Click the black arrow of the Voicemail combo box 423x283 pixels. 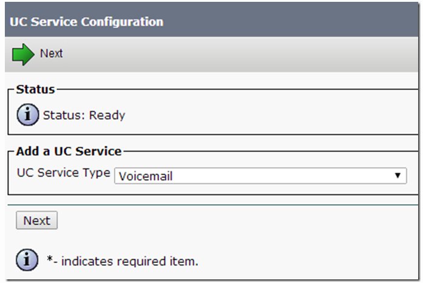[x=398, y=176]
